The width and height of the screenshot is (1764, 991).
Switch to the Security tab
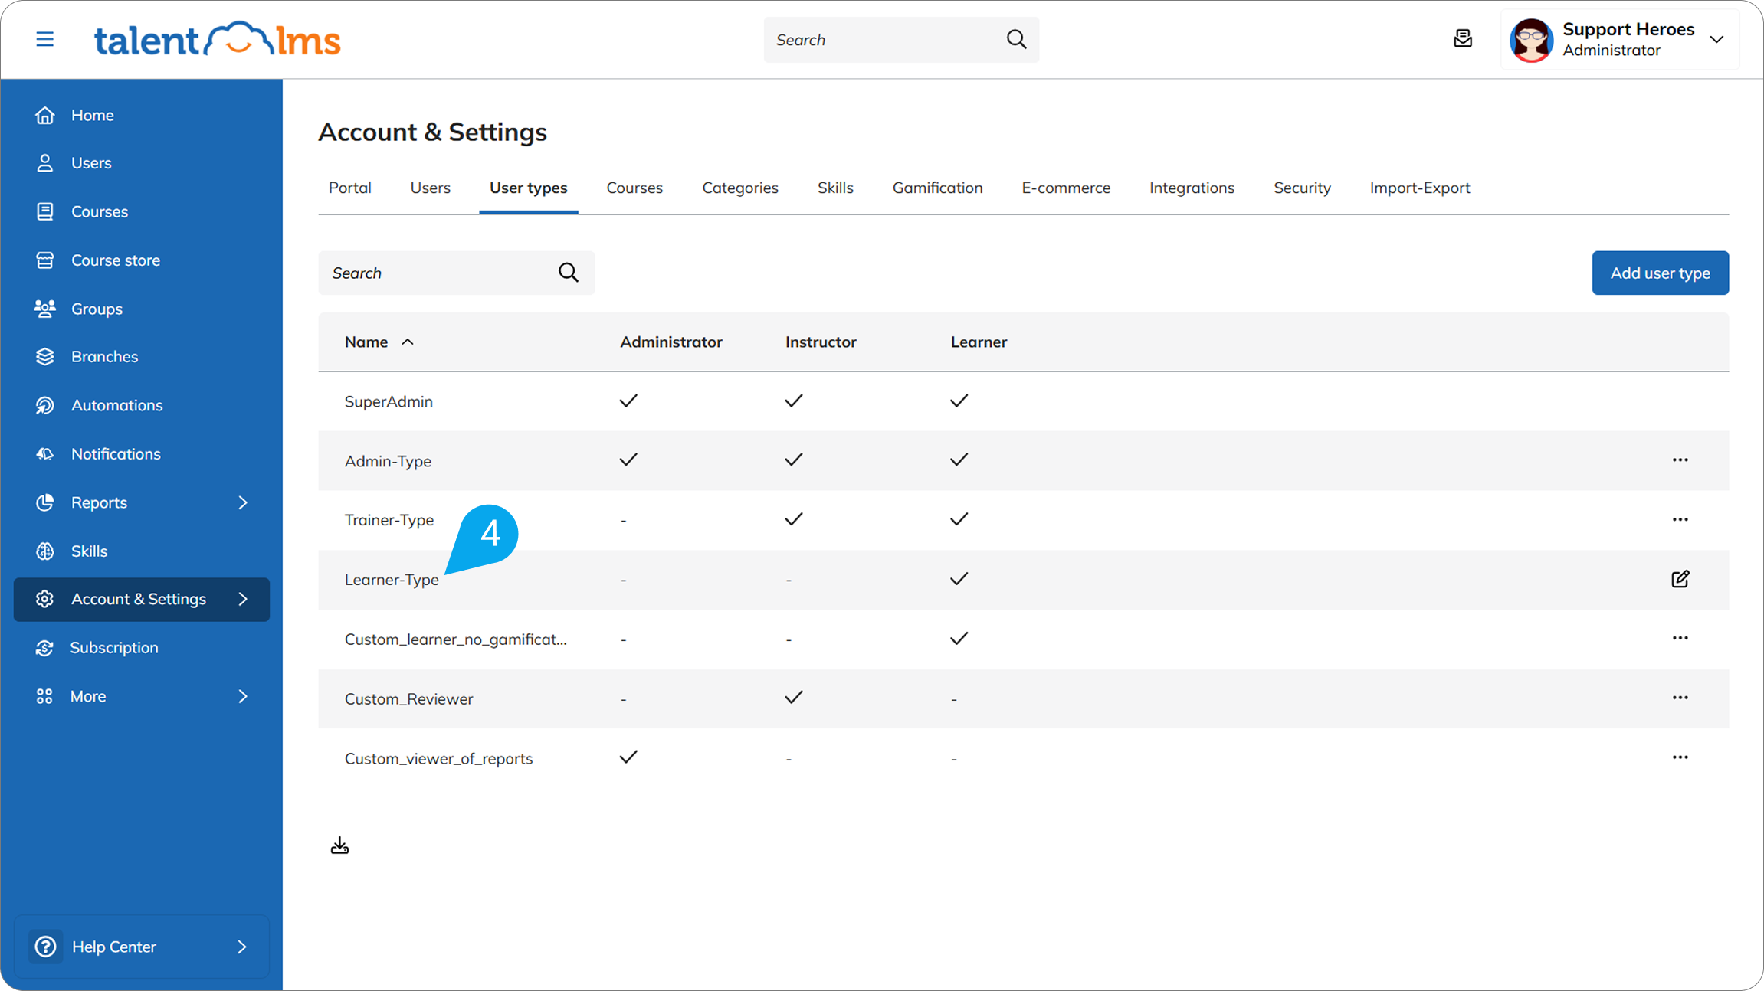coord(1302,188)
